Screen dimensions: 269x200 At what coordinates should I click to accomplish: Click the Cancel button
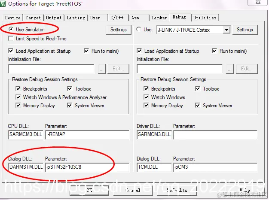tap(133, 190)
